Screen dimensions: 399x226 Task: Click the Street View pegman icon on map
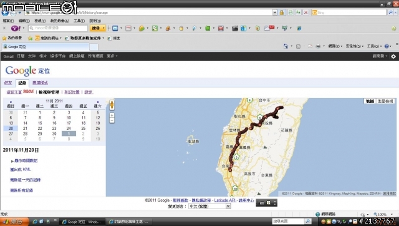click(112, 105)
